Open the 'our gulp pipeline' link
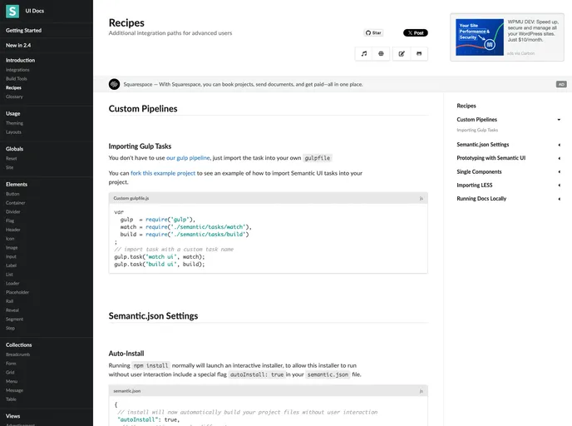Screen dimensions: 572x426 (188, 158)
